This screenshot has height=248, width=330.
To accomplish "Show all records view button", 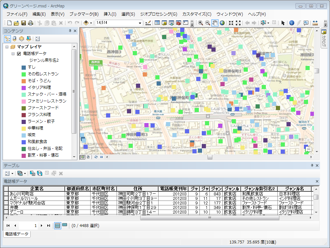I will [x=57, y=225].
